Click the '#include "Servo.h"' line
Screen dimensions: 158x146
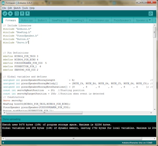click(16, 43)
